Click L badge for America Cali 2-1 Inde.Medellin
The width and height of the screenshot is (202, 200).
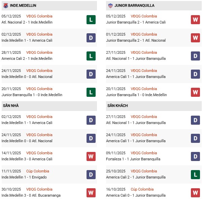(91, 56)
